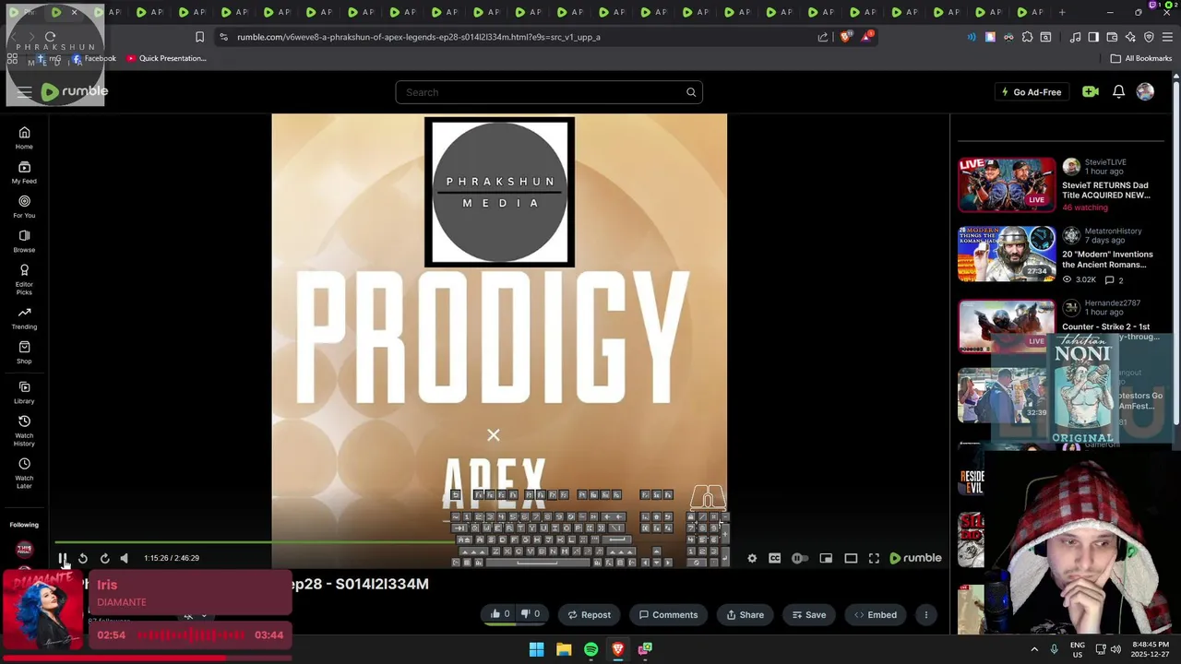Open the Trending section

pyautogui.click(x=24, y=318)
